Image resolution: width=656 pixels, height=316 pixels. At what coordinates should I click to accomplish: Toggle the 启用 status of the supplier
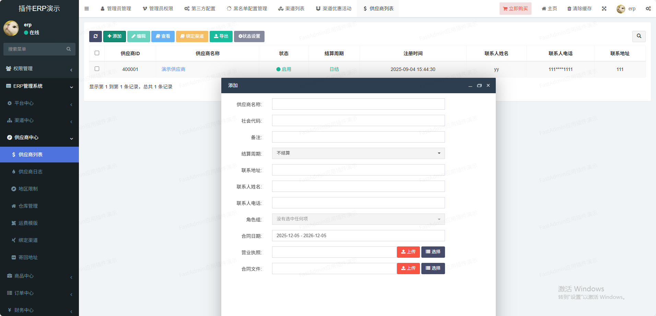tap(284, 69)
